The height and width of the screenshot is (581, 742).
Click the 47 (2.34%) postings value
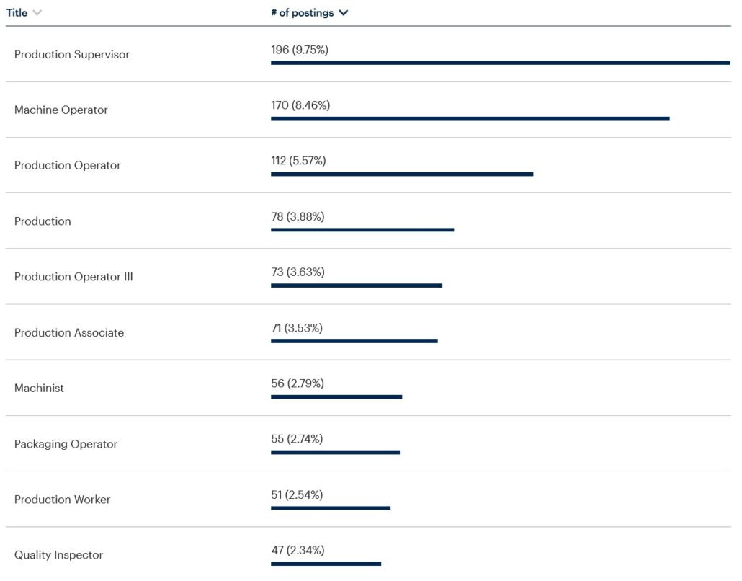pyautogui.click(x=298, y=551)
